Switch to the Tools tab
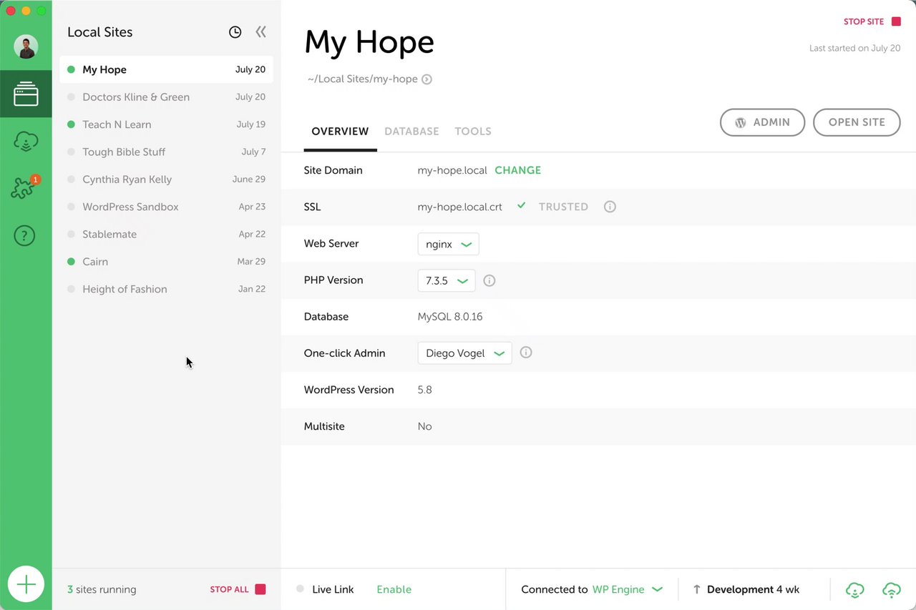 (x=473, y=132)
